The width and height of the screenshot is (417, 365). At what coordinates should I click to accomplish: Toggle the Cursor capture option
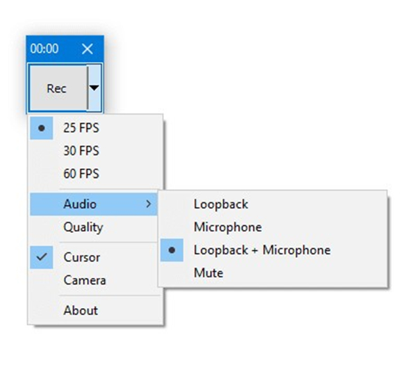click(x=81, y=257)
